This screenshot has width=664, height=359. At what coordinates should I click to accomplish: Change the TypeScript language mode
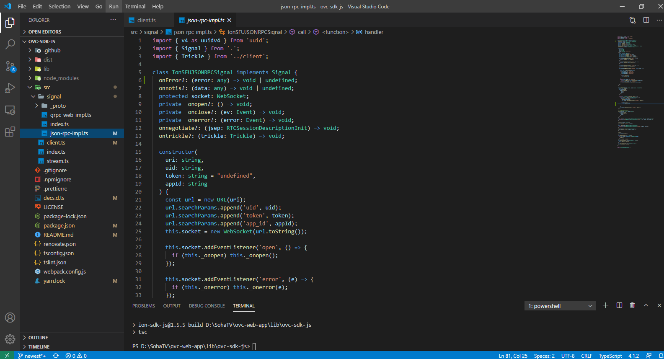coord(610,356)
